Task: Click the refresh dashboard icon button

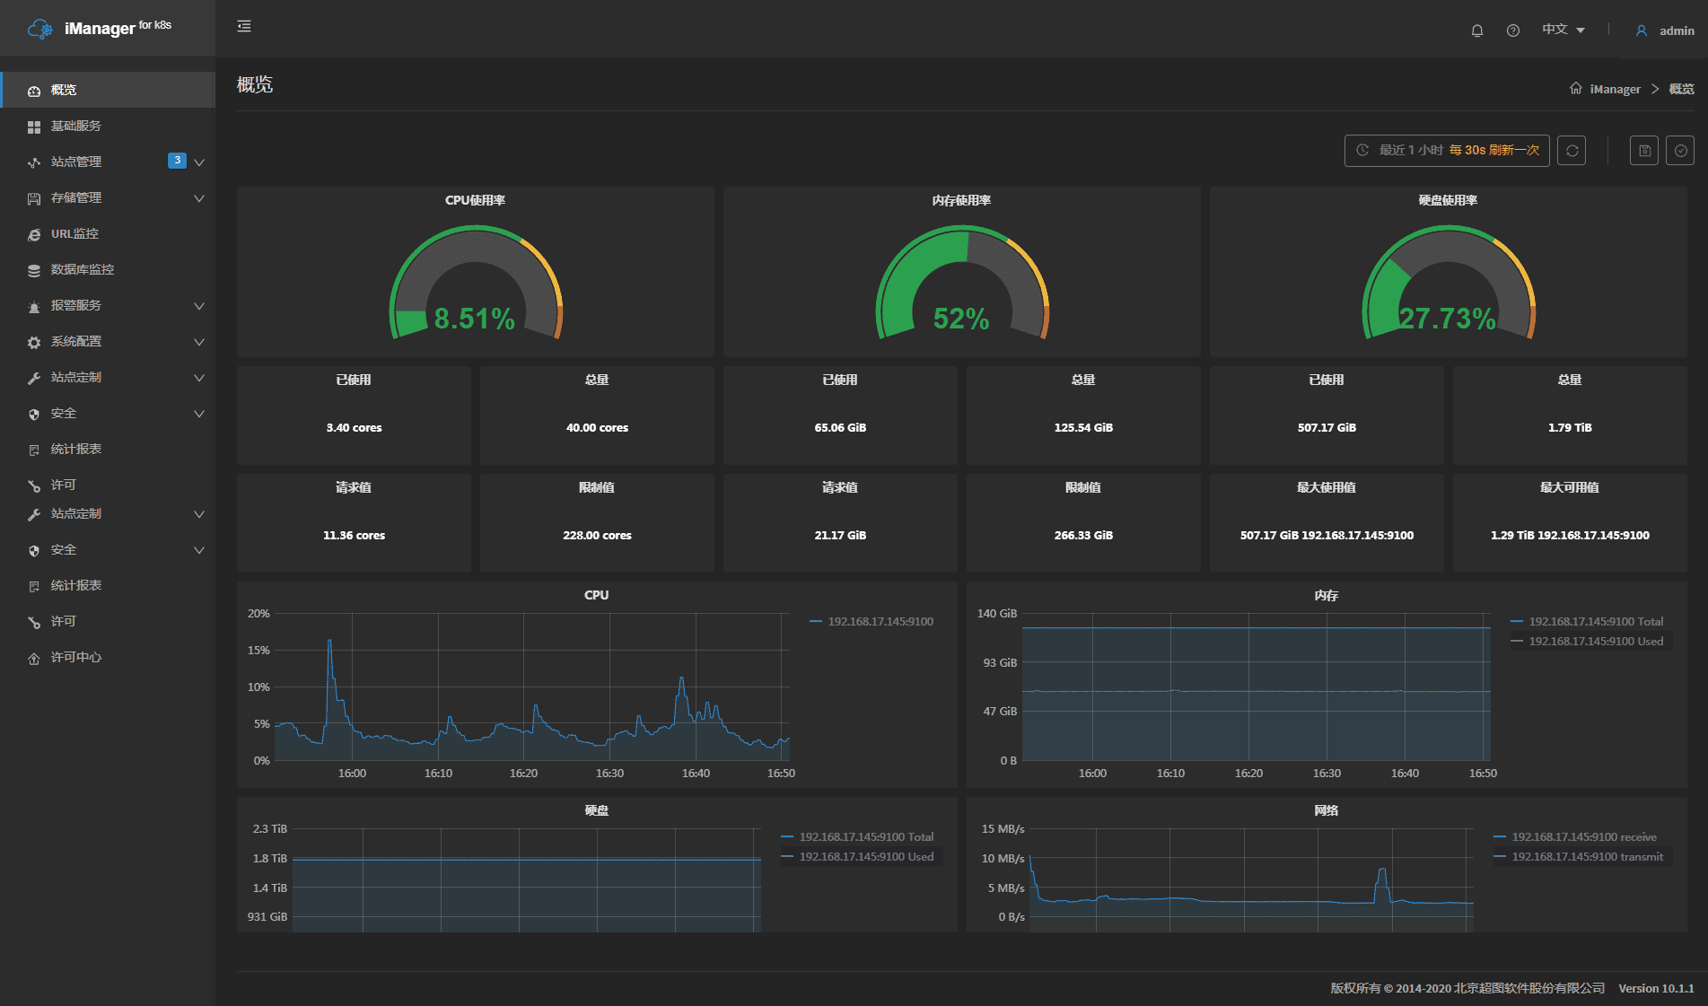Action: click(1572, 151)
